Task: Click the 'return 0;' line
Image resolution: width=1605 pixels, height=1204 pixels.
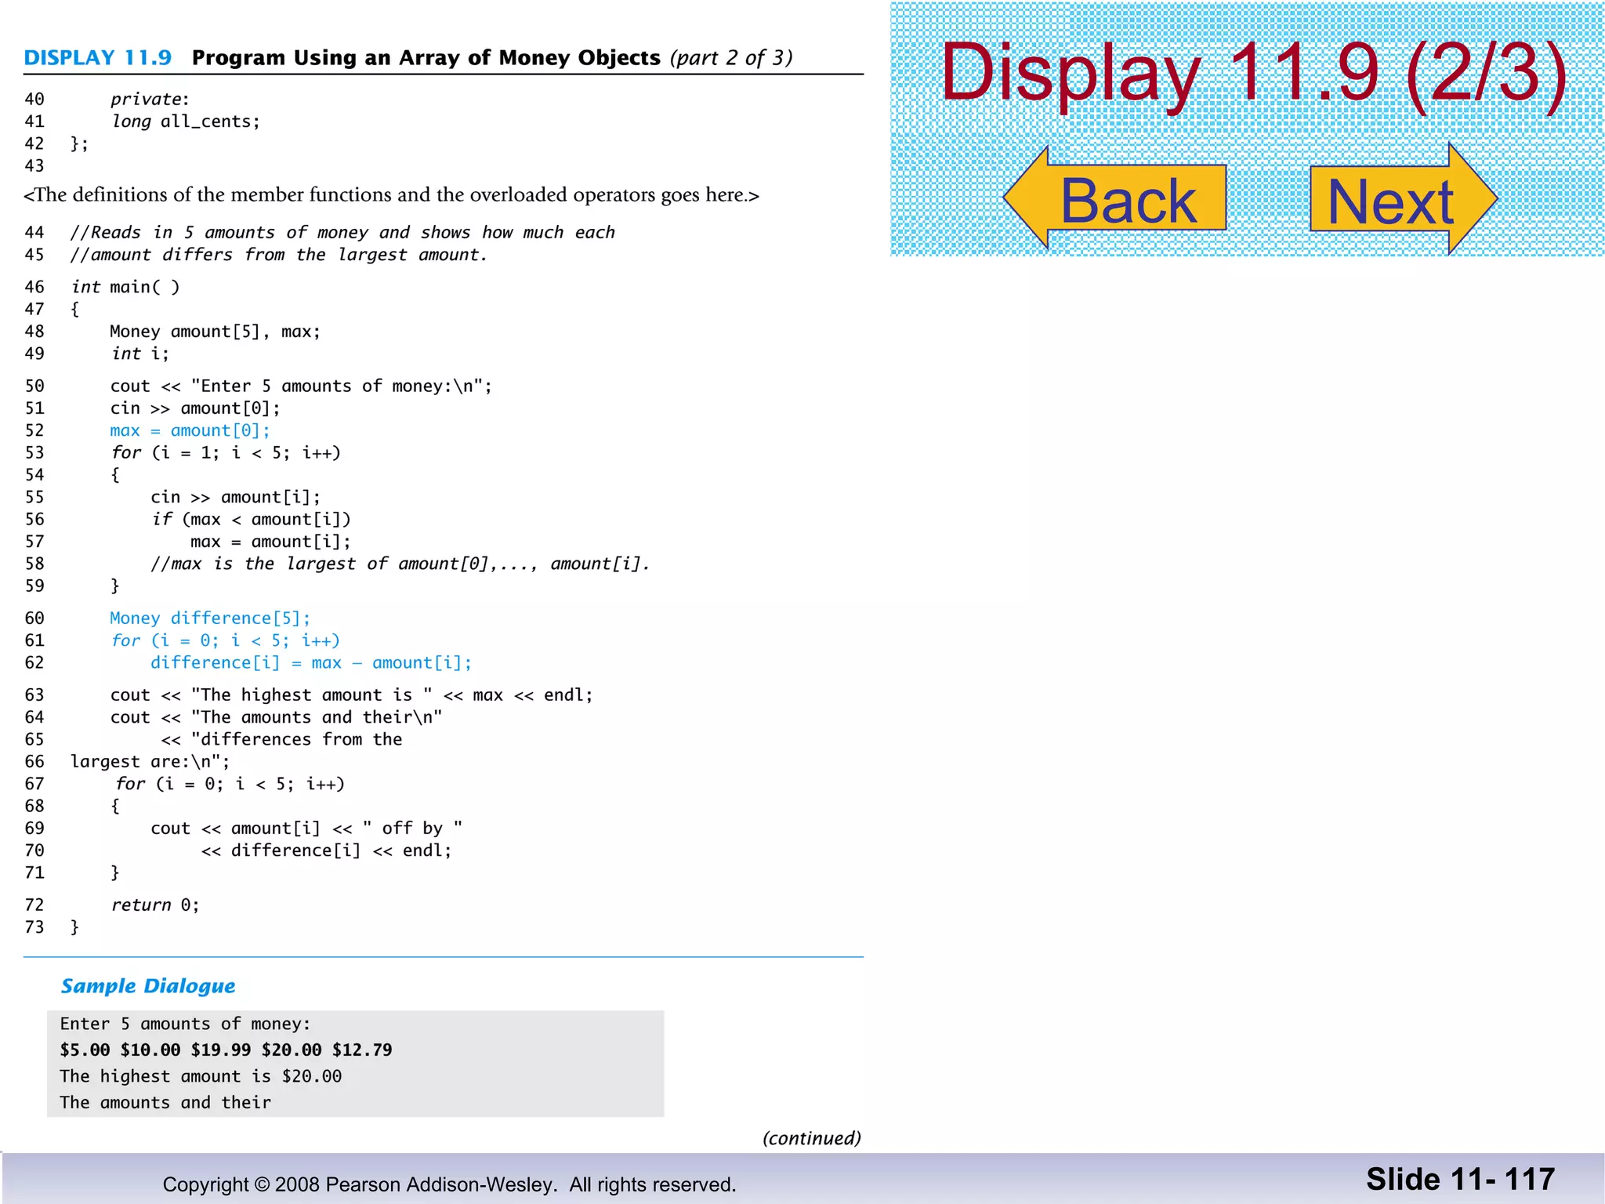Action: click(x=155, y=905)
